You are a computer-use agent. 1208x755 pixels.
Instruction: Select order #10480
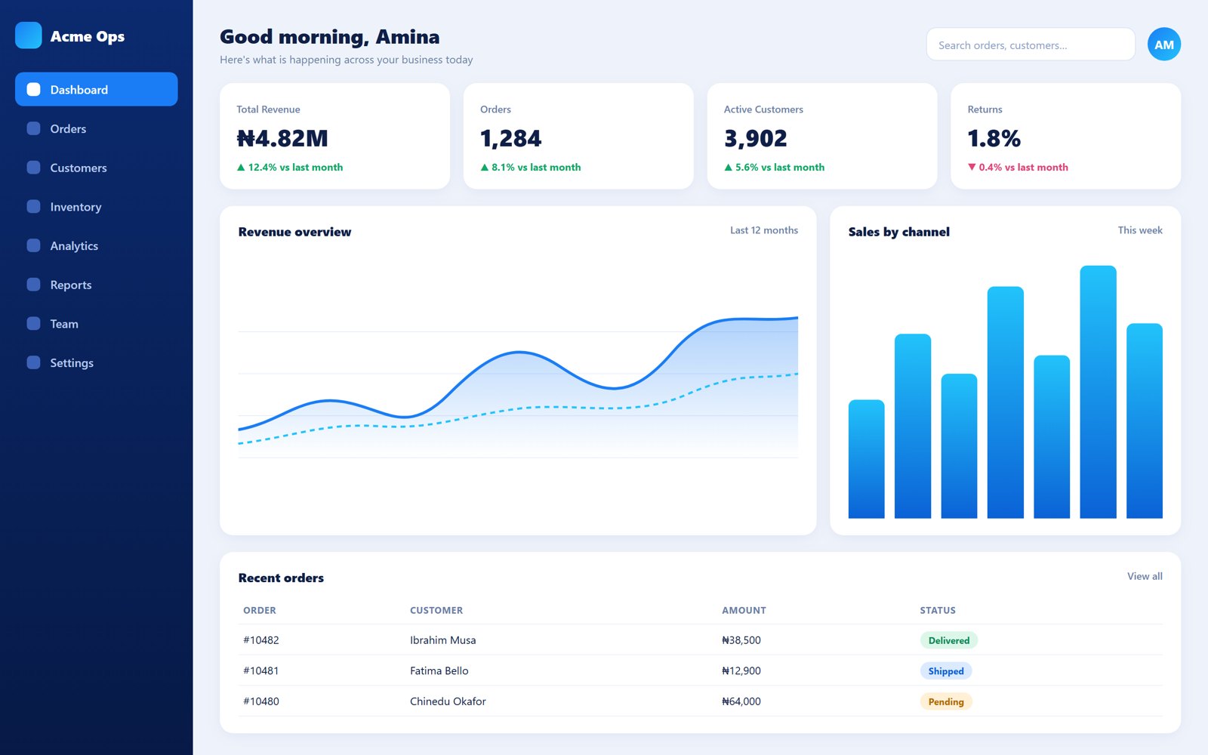[261, 701]
